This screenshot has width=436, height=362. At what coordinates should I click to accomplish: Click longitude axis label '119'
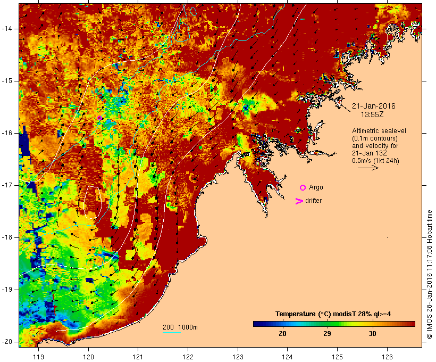click(x=38, y=357)
